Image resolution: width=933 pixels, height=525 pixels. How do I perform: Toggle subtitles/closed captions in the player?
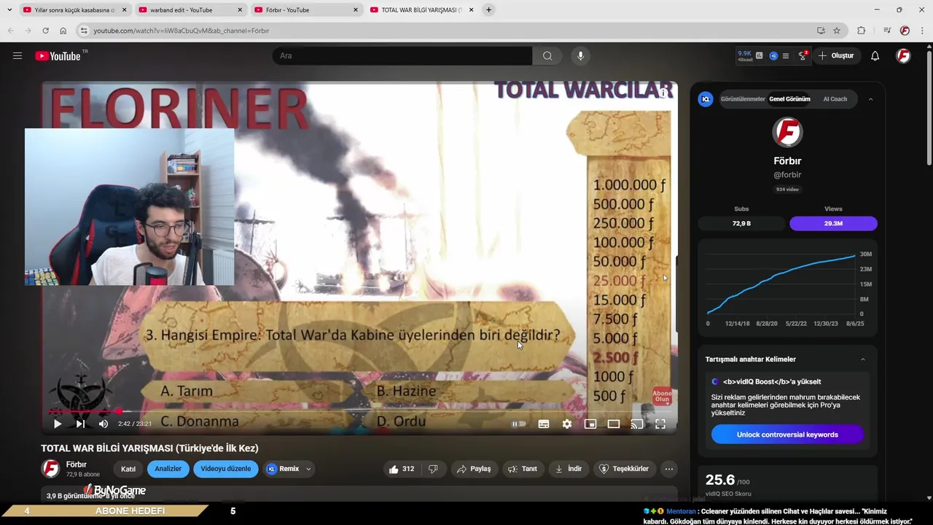[x=544, y=424]
